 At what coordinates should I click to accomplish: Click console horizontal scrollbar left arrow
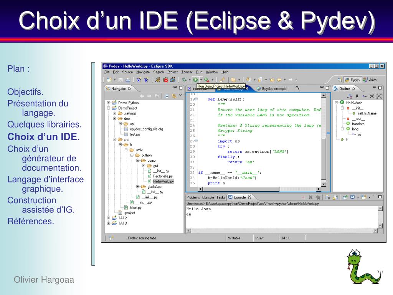click(189, 230)
